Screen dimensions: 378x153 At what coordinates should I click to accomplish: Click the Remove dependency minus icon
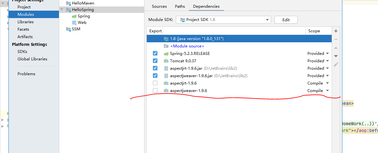[x=336, y=39]
